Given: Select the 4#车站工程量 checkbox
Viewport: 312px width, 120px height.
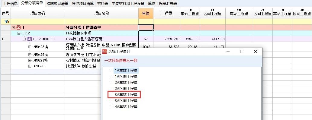Looking at the screenshot, I should click(111, 107).
